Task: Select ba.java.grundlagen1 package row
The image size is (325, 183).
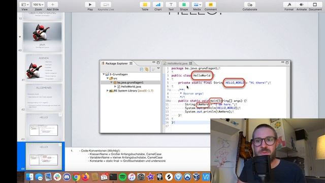Action: [131, 82]
